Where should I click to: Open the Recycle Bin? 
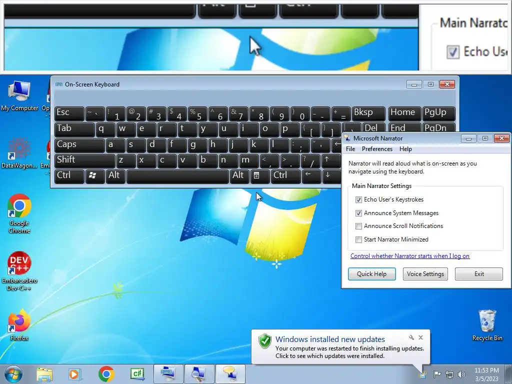pyautogui.click(x=487, y=325)
